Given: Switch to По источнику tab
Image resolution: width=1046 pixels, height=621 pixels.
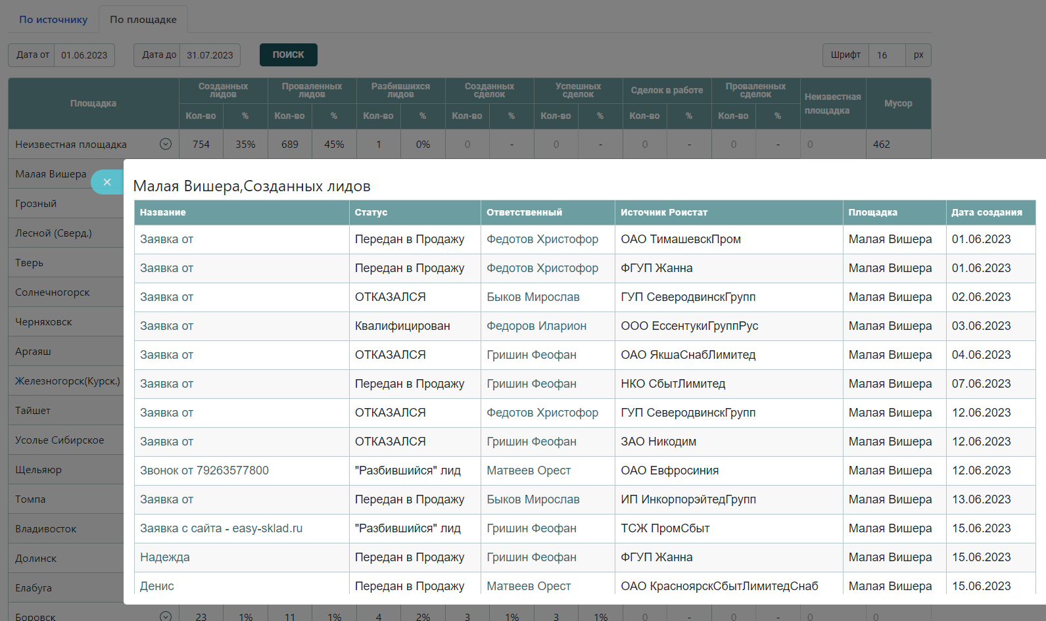Looking at the screenshot, I should pyautogui.click(x=53, y=20).
